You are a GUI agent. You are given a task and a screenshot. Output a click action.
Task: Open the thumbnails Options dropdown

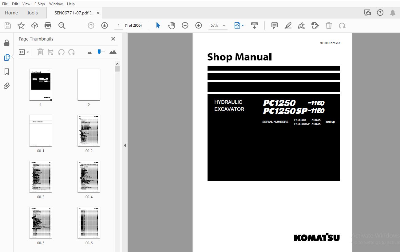coord(24,52)
